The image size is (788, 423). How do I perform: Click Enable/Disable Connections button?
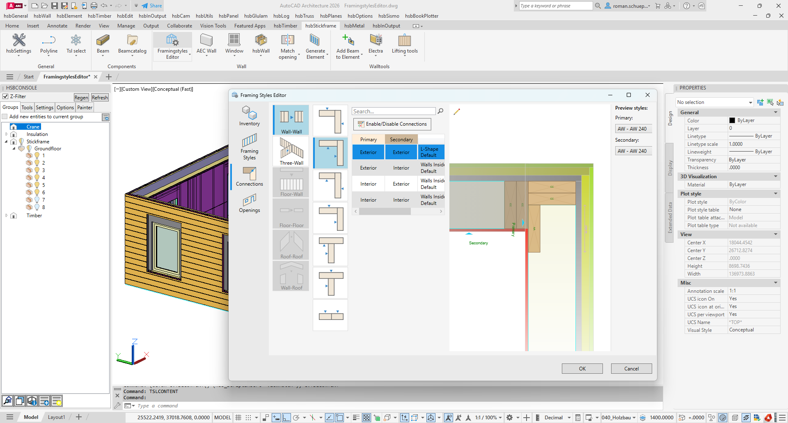[392, 124]
